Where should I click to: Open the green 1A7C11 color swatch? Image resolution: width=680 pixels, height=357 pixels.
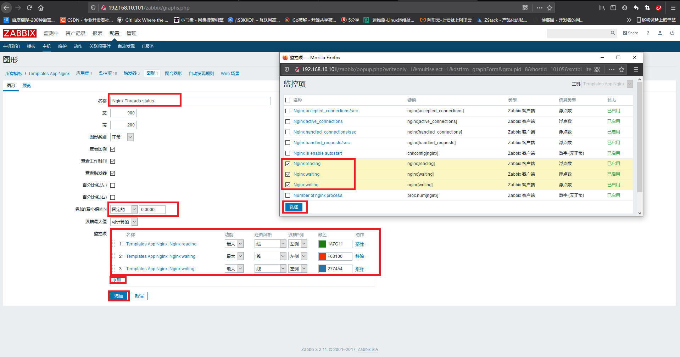(x=322, y=244)
